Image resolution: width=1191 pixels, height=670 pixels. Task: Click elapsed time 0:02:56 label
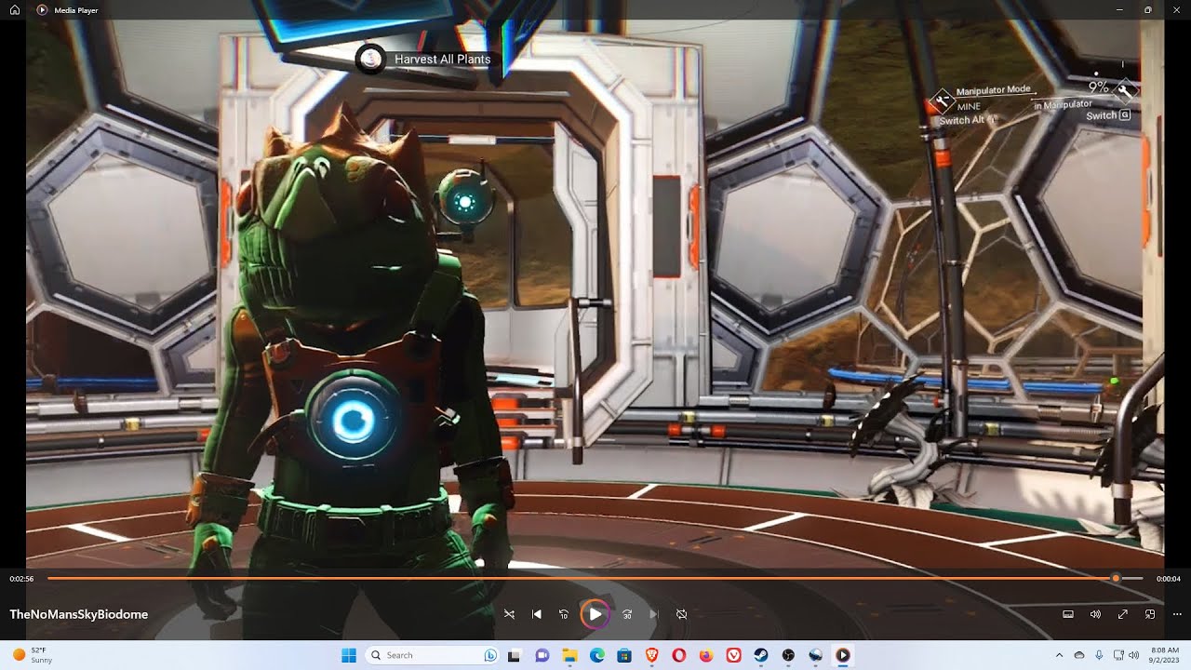tap(21, 579)
